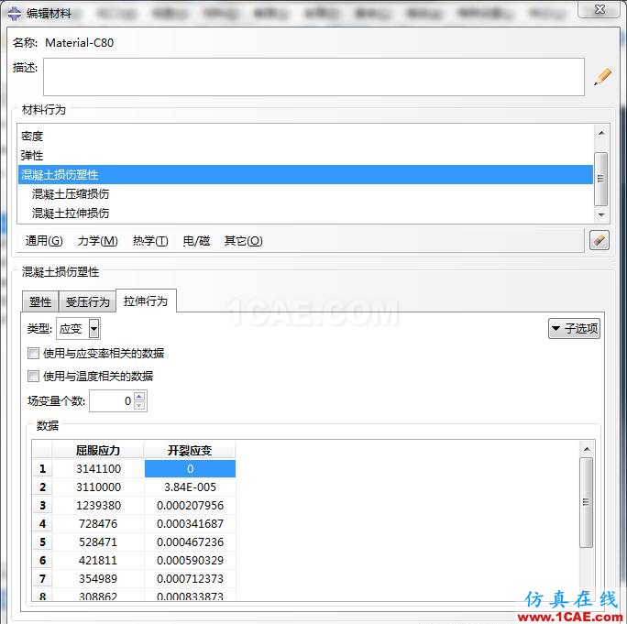Open the 力学(M) menu

(x=97, y=241)
